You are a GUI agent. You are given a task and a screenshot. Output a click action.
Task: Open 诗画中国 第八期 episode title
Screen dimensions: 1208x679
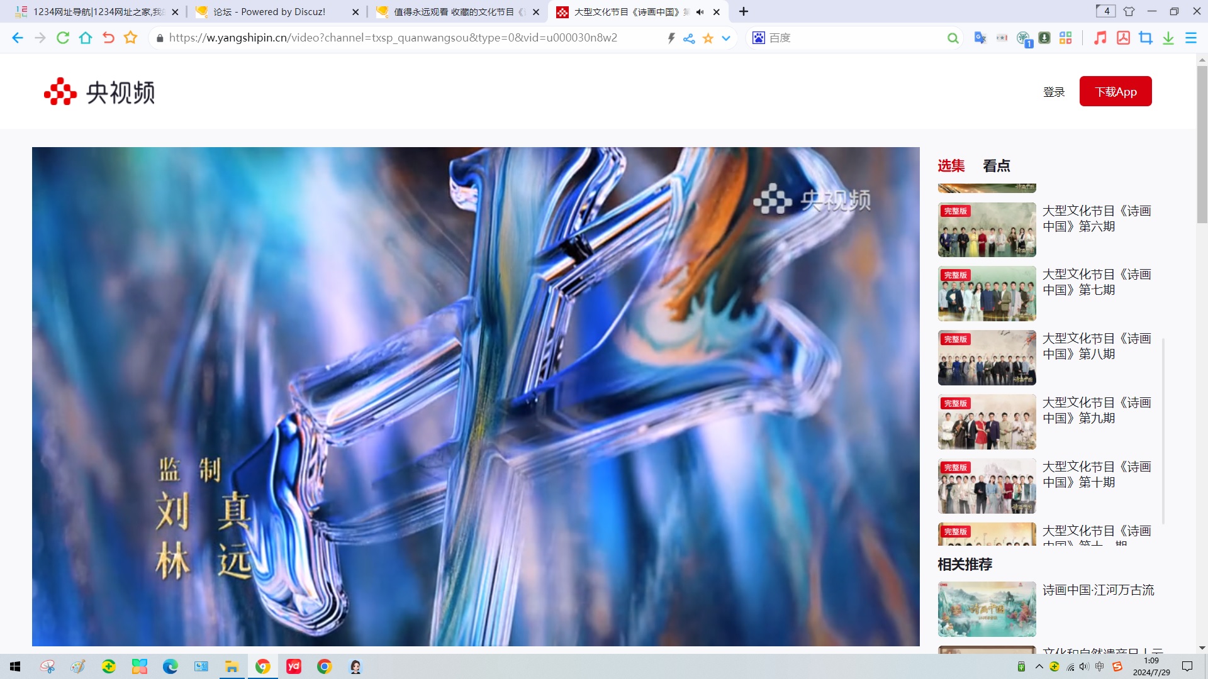coord(1097,346)
